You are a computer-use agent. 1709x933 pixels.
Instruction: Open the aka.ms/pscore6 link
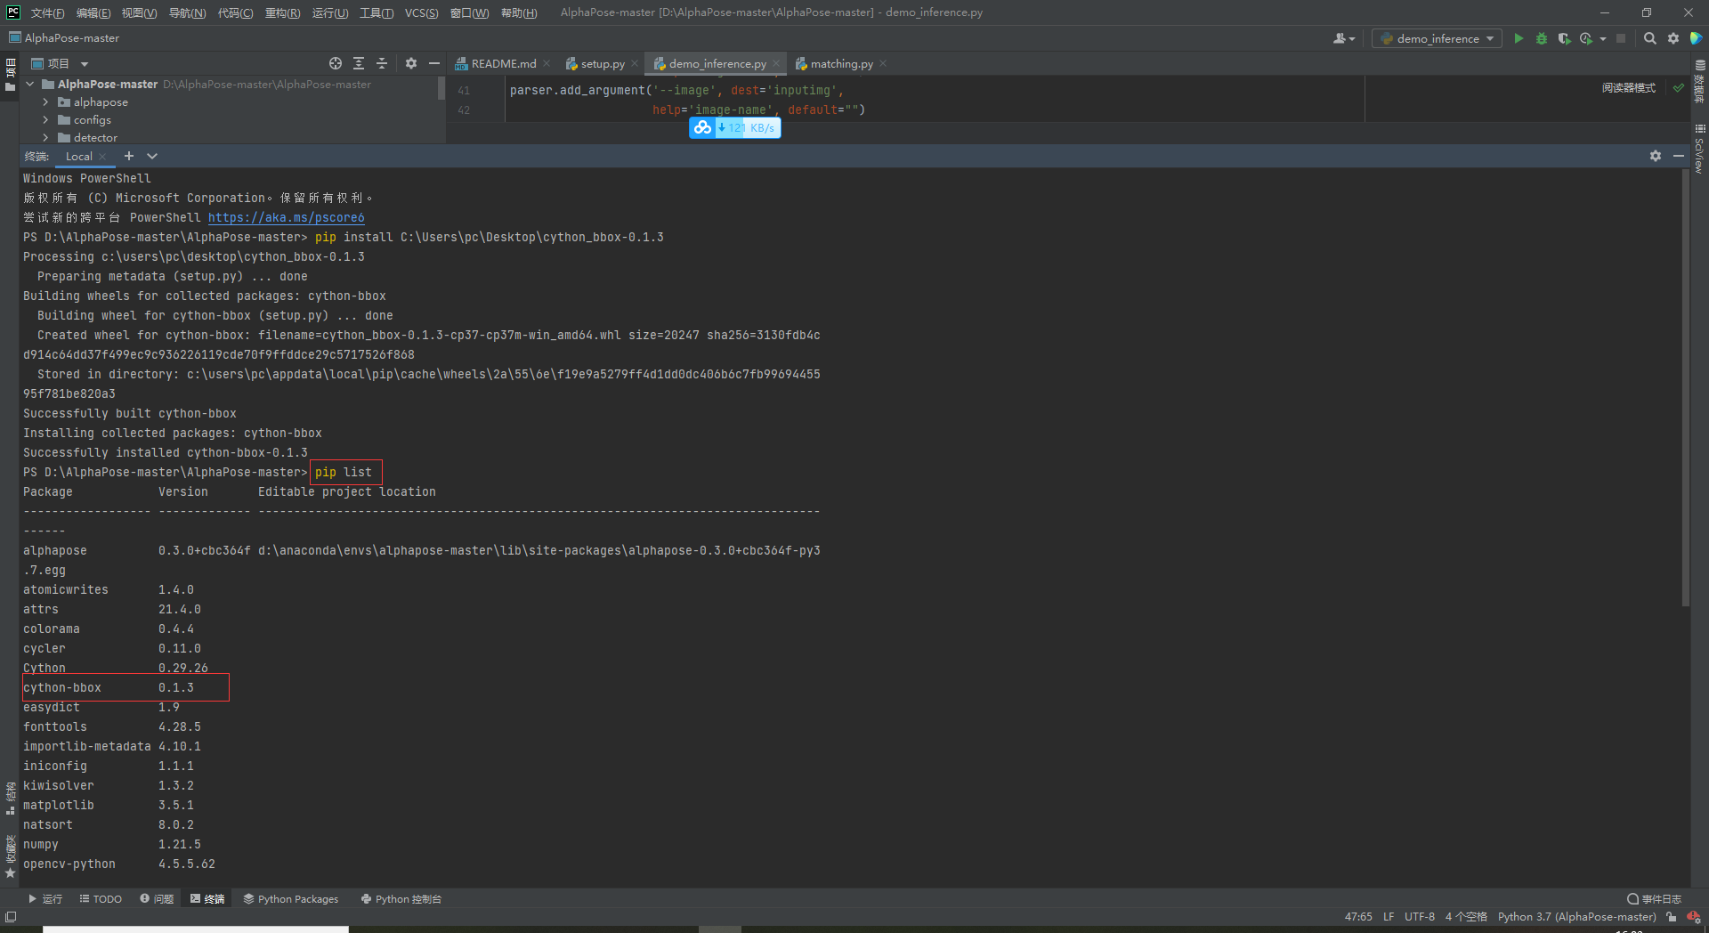(286, 218)
